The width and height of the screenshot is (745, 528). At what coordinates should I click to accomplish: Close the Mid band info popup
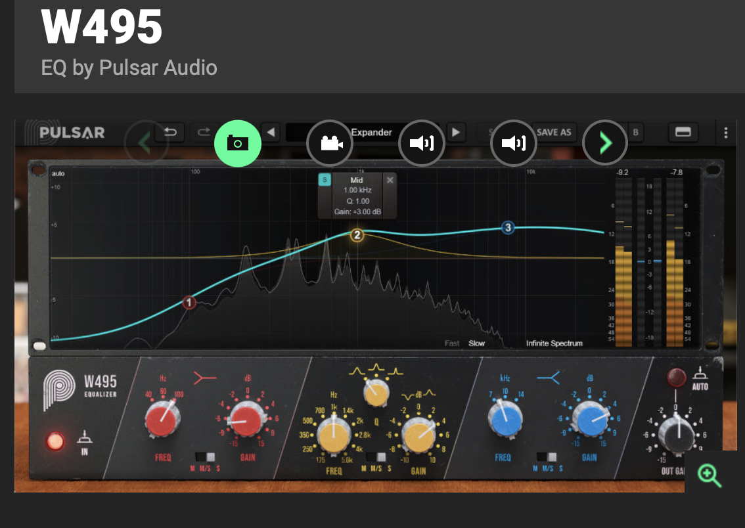[x=390, y=180]
